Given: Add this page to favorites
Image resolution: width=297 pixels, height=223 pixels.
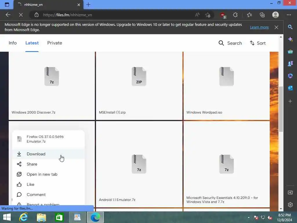Looking at the screenshot, I should 208,15.
